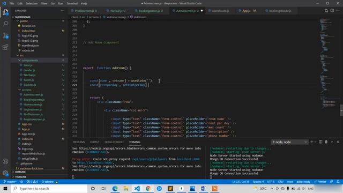Image resolution: width=343 pixels, height=193 pixels.
Task: Click the Windows Start button
Action: tap(5, 188)
